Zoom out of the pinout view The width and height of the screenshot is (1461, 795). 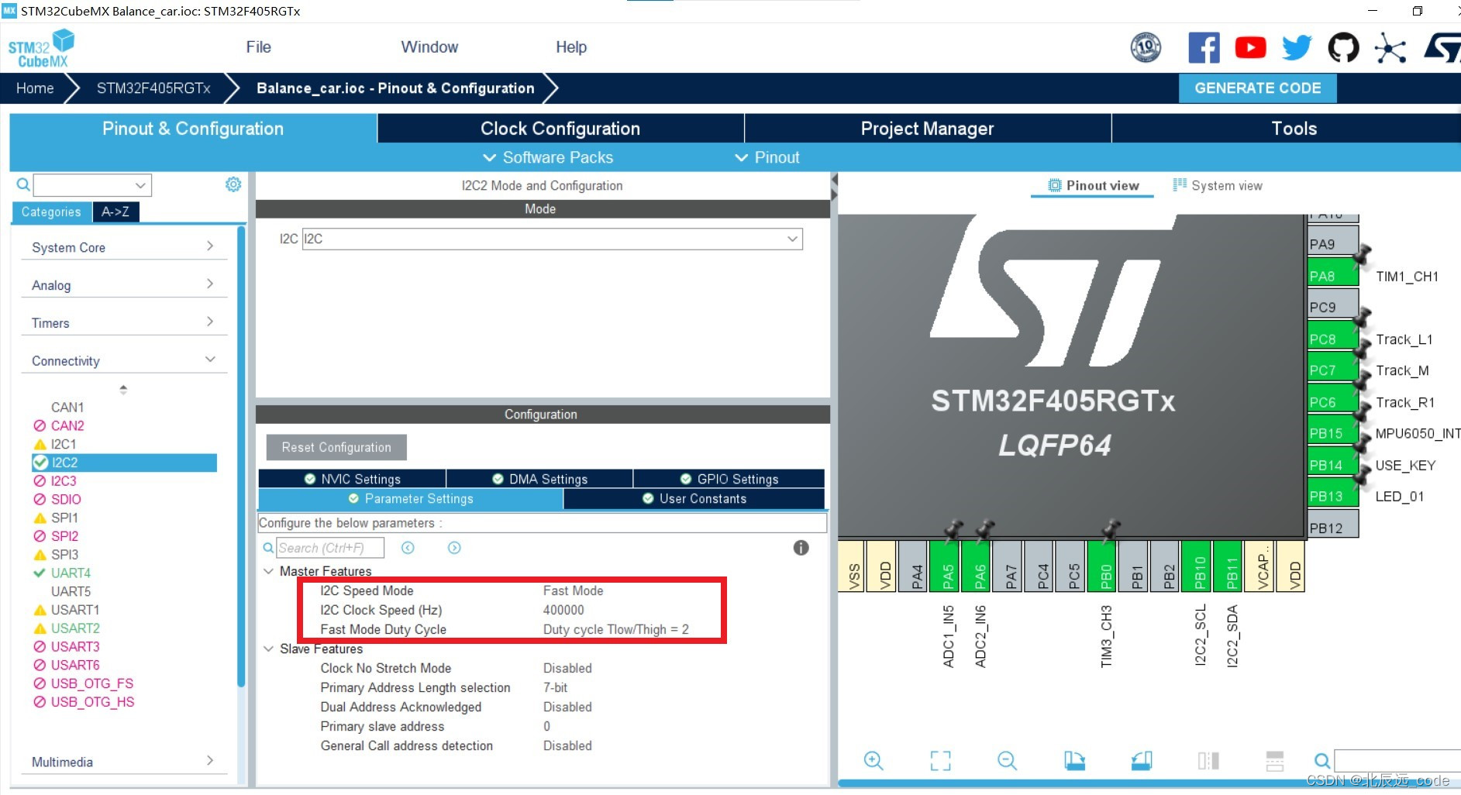[x=1007, y=761]
